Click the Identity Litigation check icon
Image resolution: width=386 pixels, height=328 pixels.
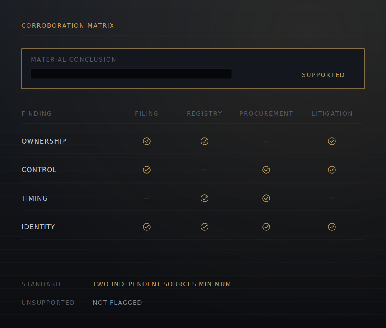tap(332, 227)
